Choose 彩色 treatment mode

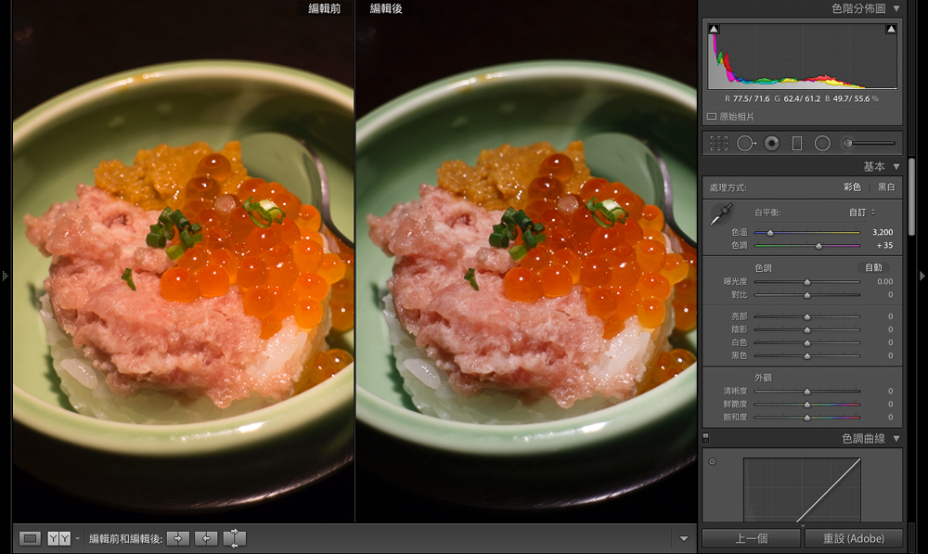tap(852, 187)
